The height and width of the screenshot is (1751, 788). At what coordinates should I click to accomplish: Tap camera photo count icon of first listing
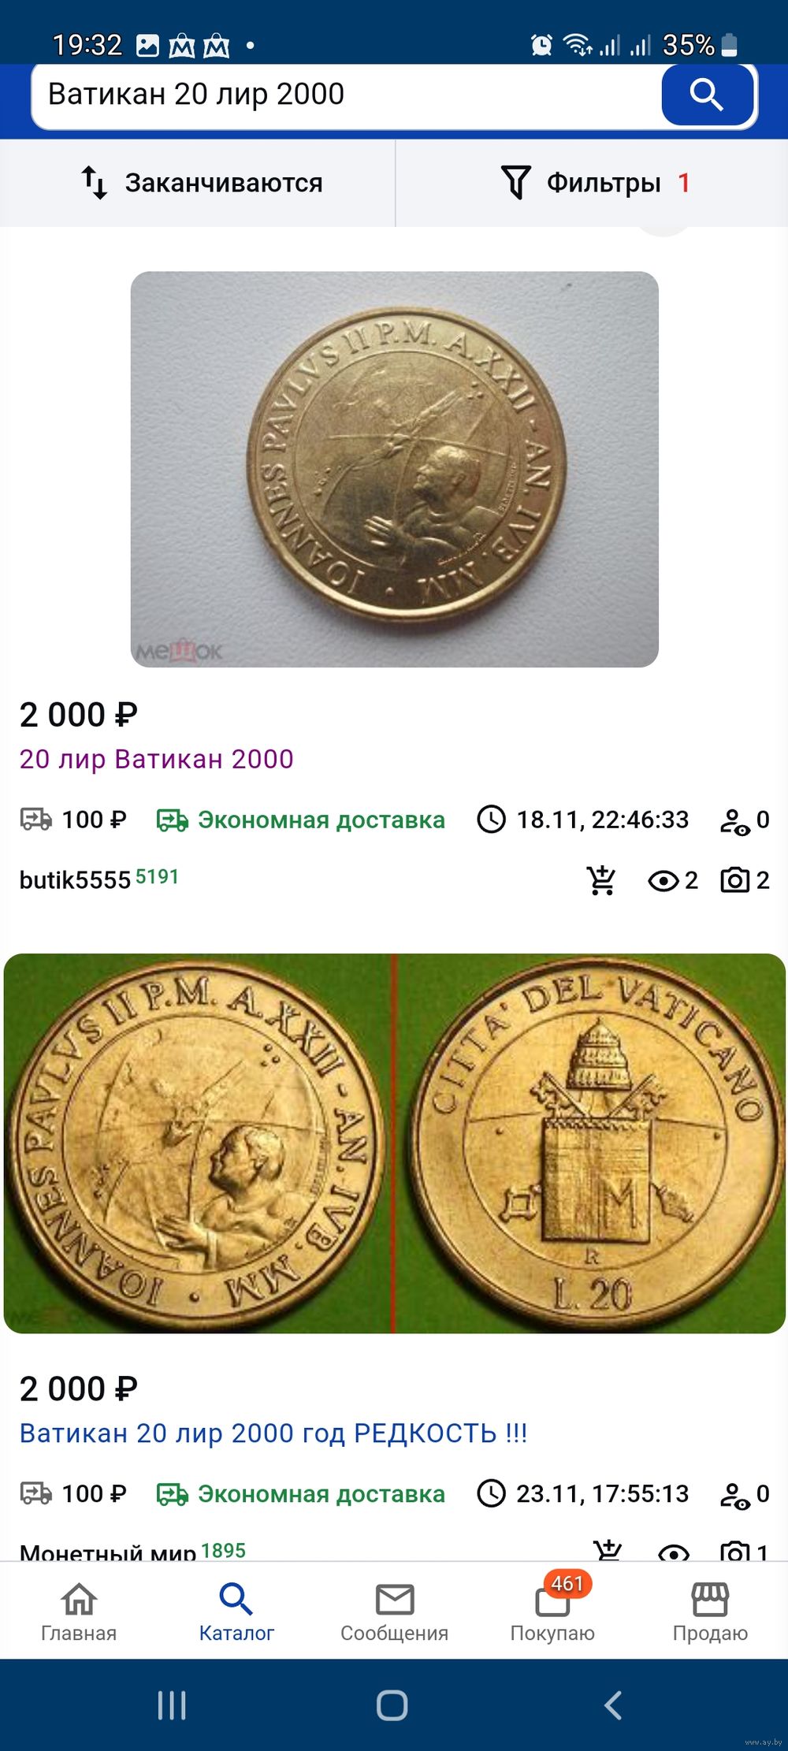735,880
